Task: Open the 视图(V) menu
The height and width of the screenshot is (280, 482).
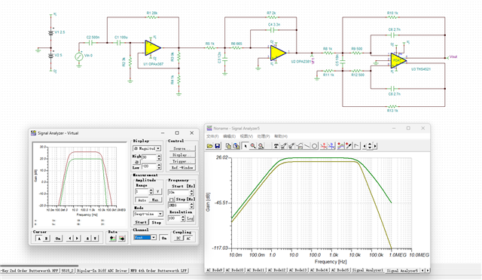Action: pos(246,136)
